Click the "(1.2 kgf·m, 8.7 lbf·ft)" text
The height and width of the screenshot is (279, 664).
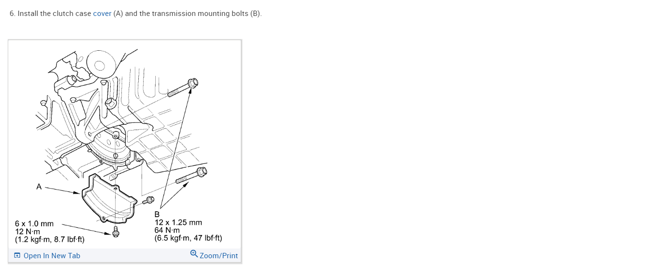coord(50,239)
